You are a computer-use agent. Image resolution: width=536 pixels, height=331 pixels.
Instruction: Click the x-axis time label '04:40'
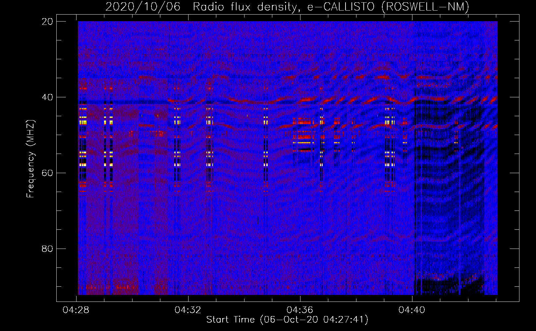pyautogui.click(x=412, y=310)
